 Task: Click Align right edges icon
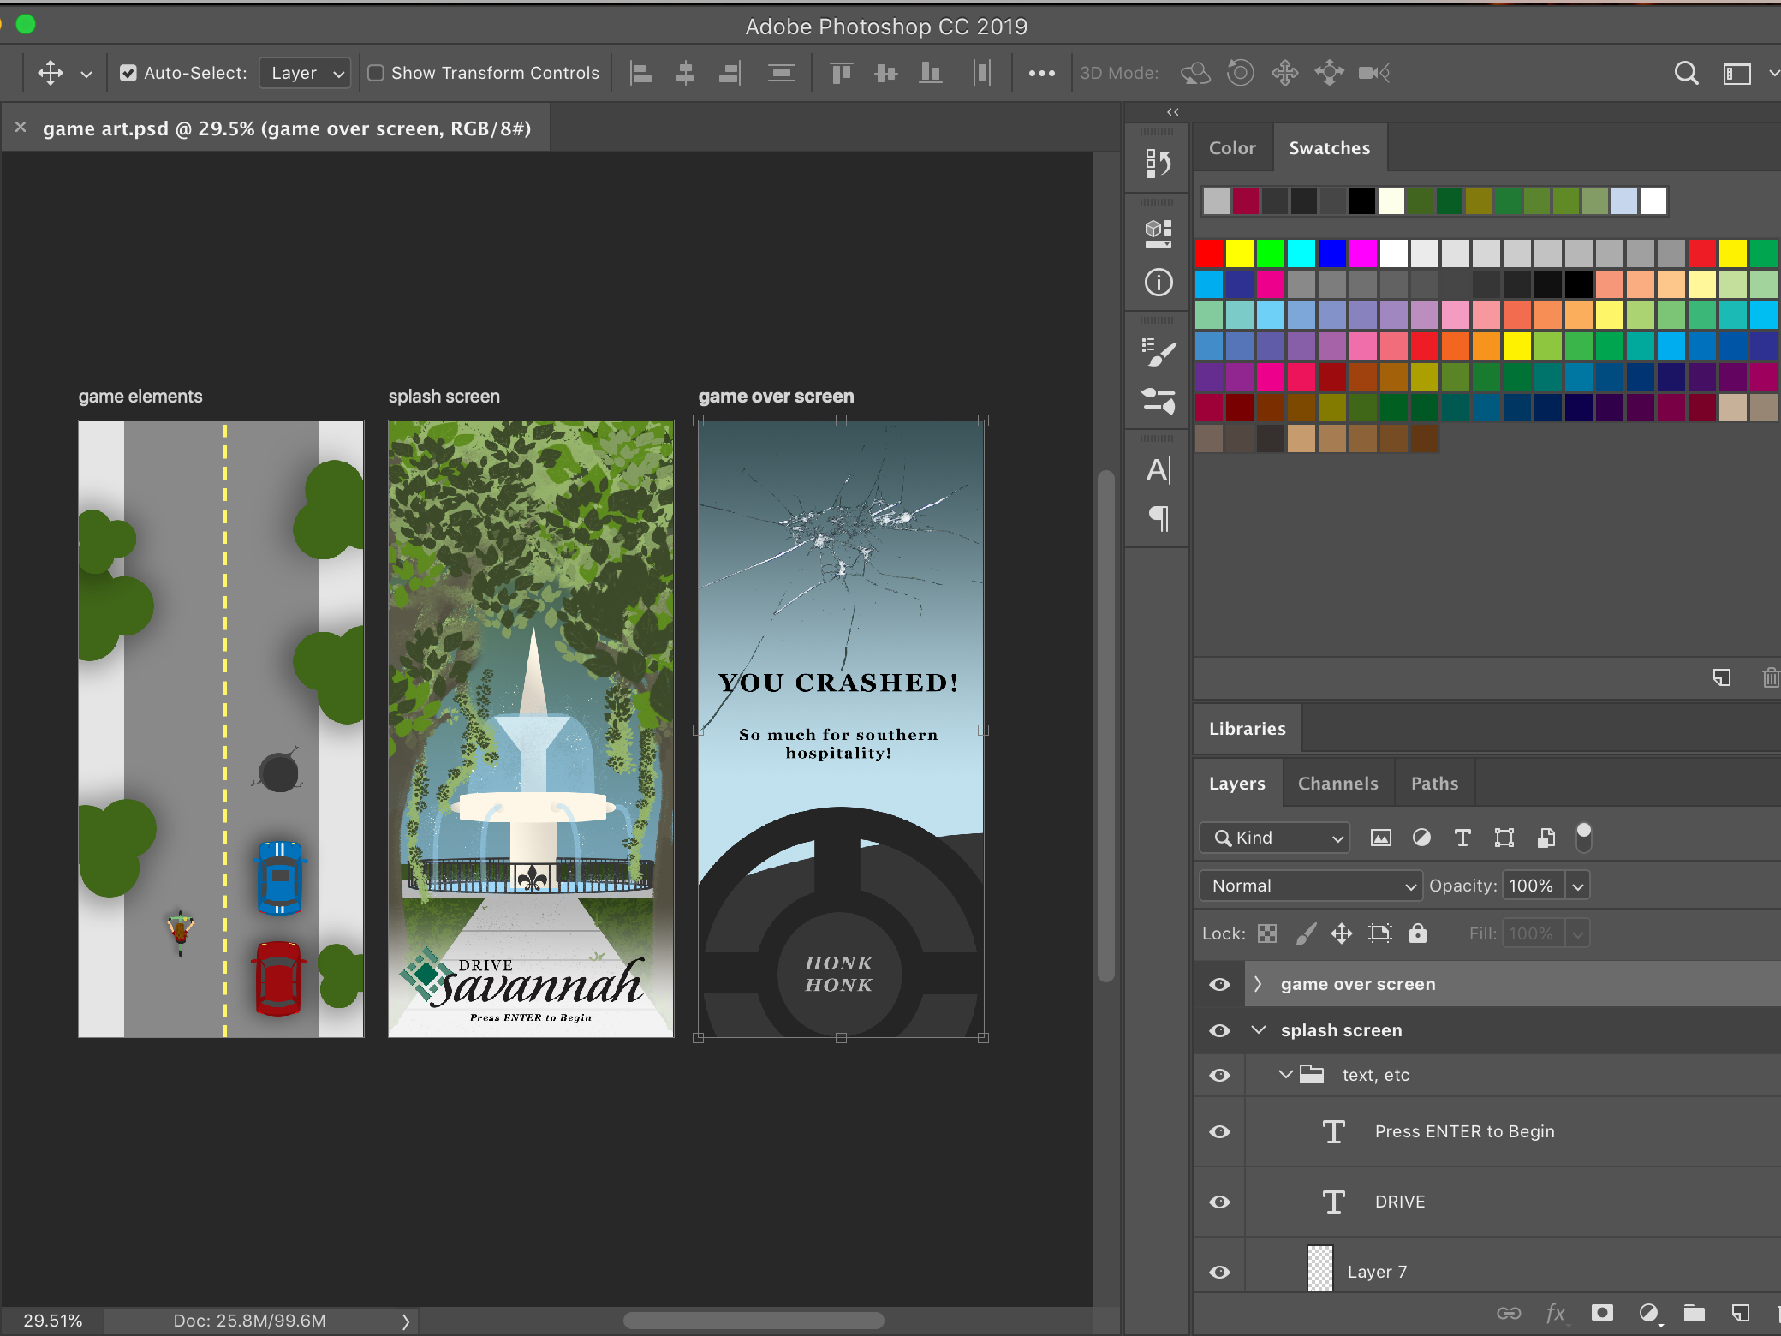[730, 73]
